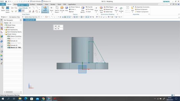
Task: Click Pattern Component
Action: [142, 12]
